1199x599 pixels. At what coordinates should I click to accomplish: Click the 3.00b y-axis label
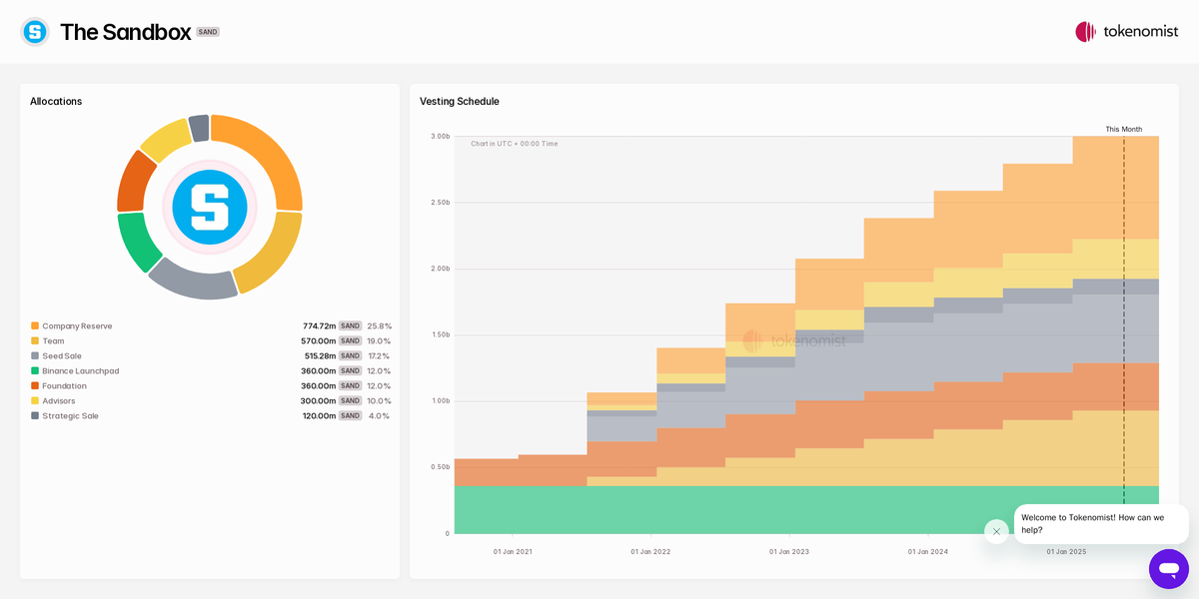[x=441, y=136]
